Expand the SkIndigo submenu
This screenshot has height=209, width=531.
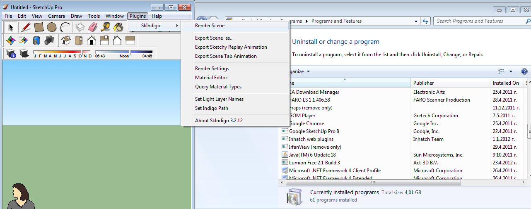click(x=154, y=26)
